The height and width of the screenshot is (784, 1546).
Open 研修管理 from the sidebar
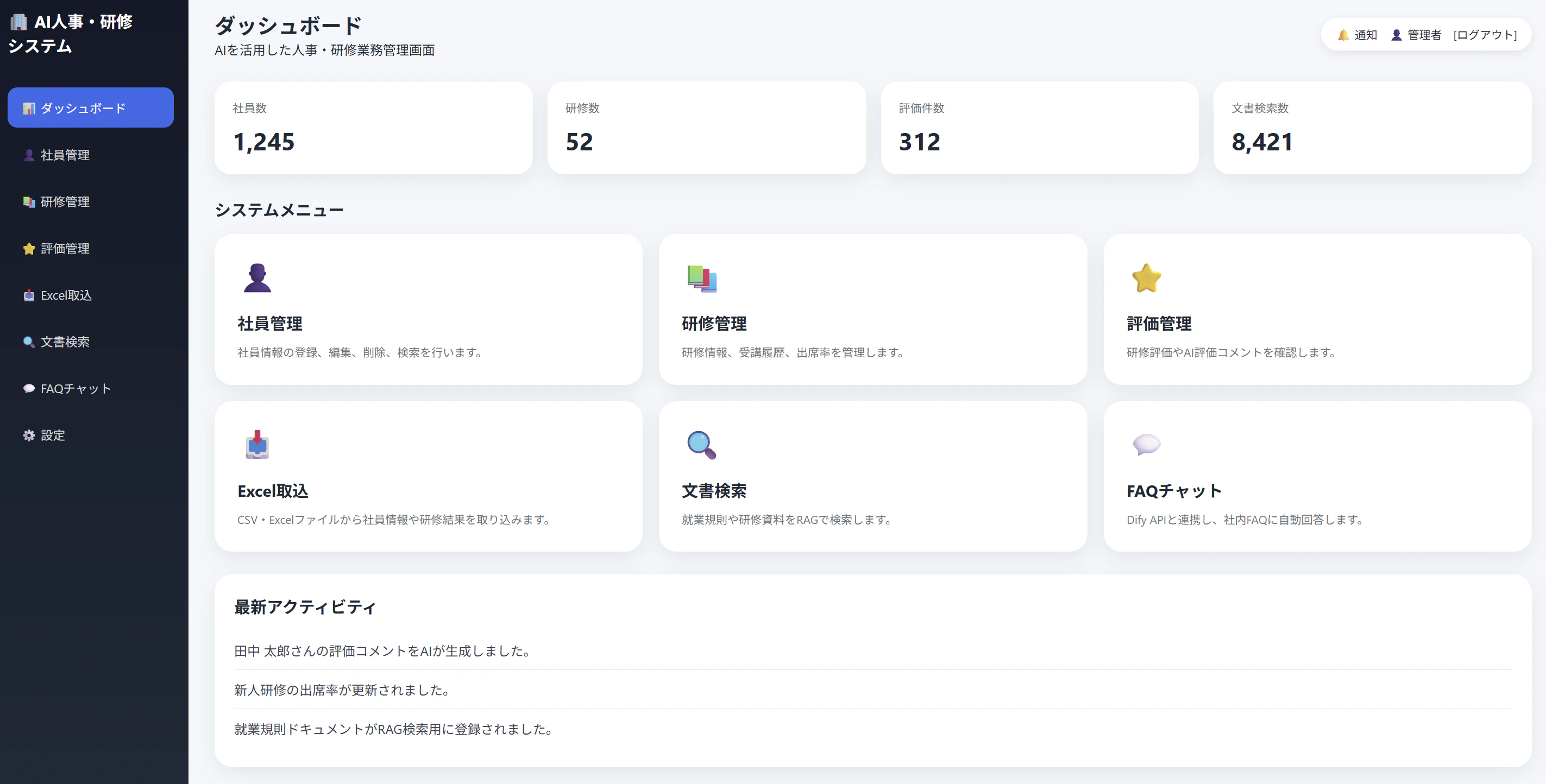point(91,202)
